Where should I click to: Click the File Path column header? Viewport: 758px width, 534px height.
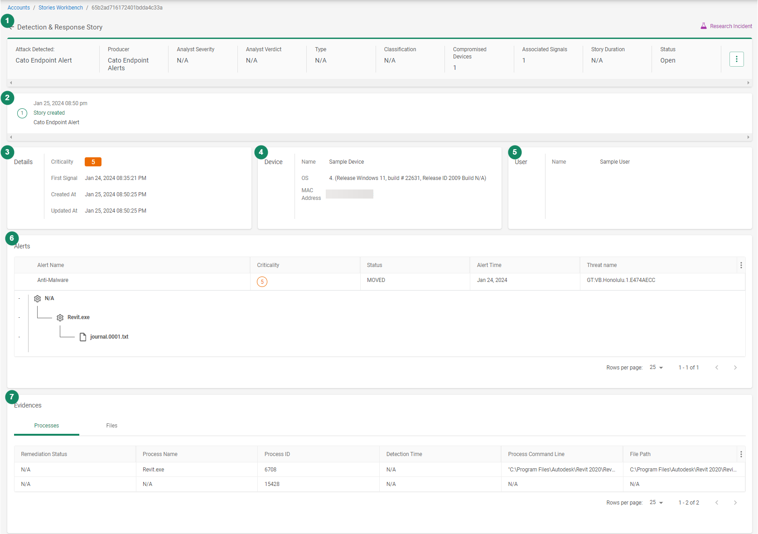click(x=640, y=454)
